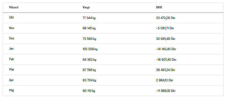Click the −16 607,45 Dkr amount

(166, 60)
